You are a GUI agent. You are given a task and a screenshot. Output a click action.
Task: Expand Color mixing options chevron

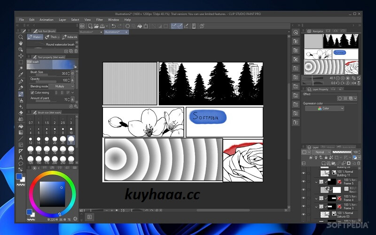(73, 92)
